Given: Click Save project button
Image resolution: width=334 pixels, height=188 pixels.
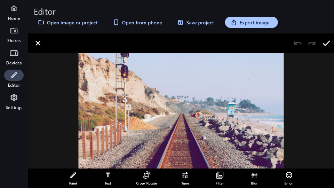Looking at the screenshot, I should [196, 23].
